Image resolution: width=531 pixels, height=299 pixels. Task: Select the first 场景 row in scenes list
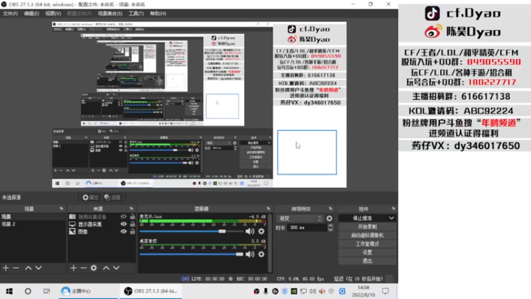33,217
